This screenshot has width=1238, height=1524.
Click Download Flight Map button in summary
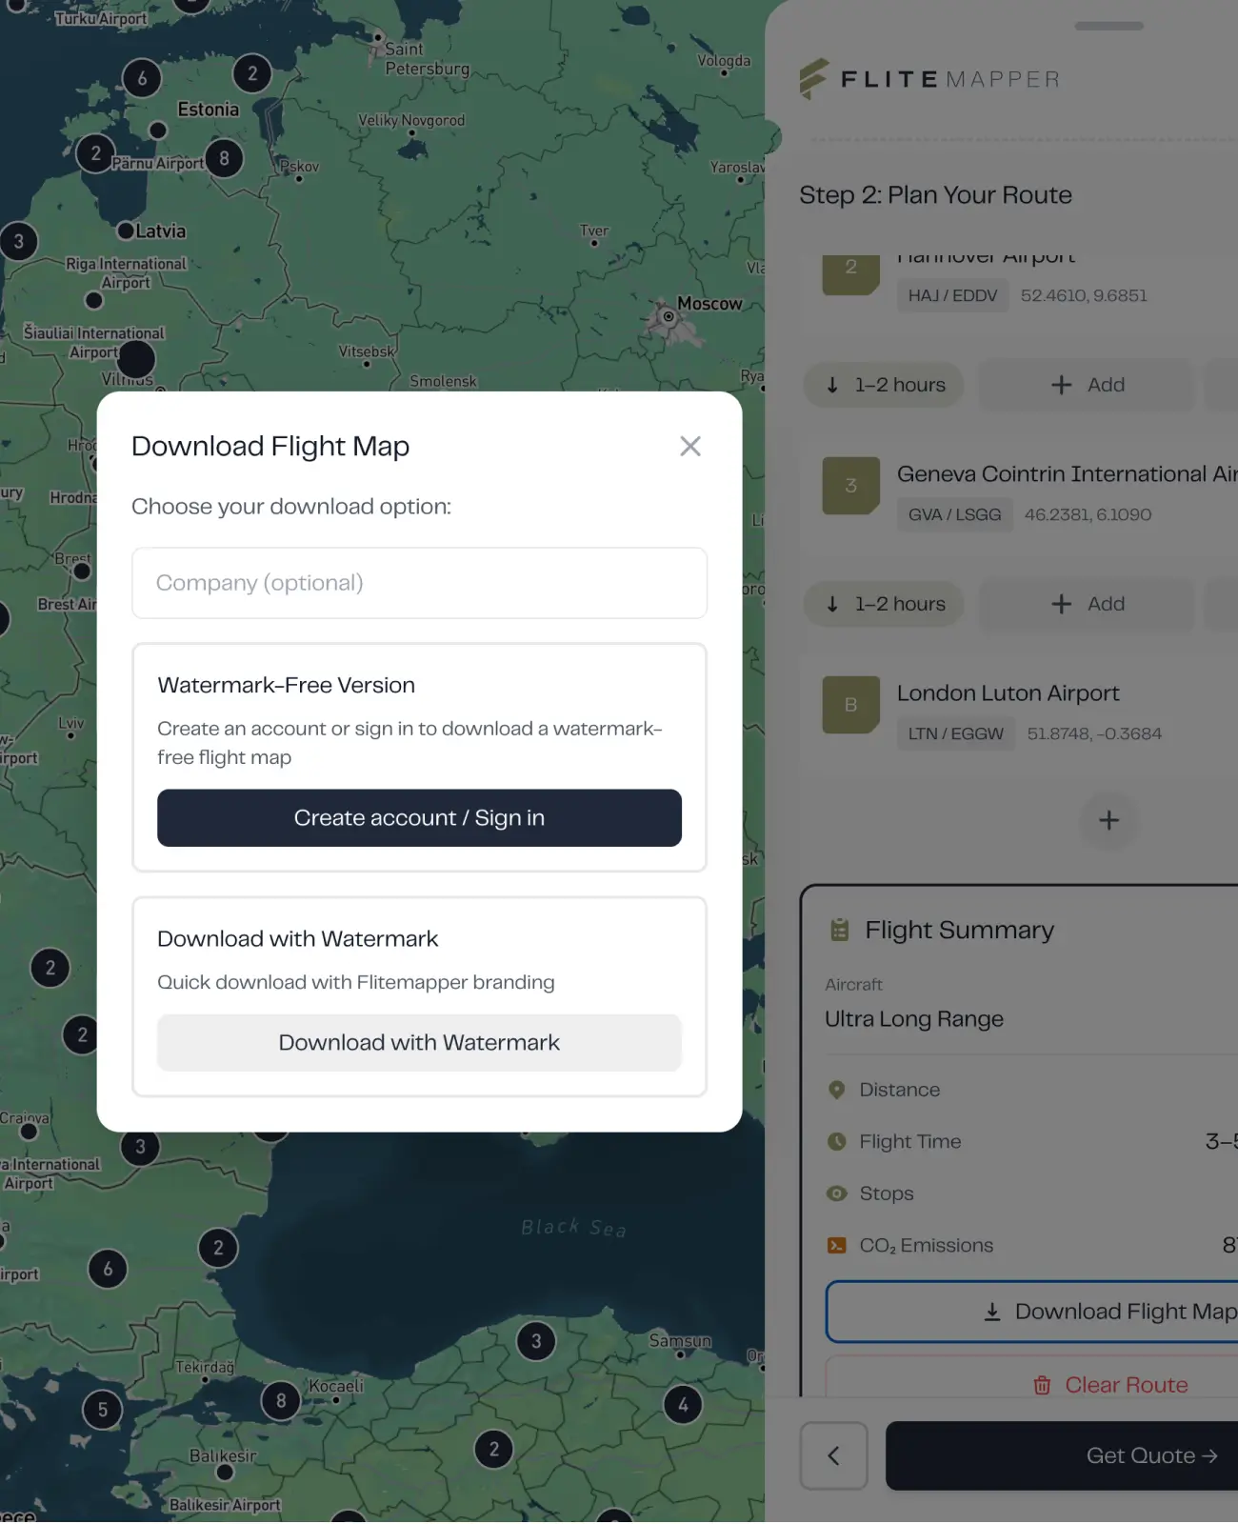1032,1312
